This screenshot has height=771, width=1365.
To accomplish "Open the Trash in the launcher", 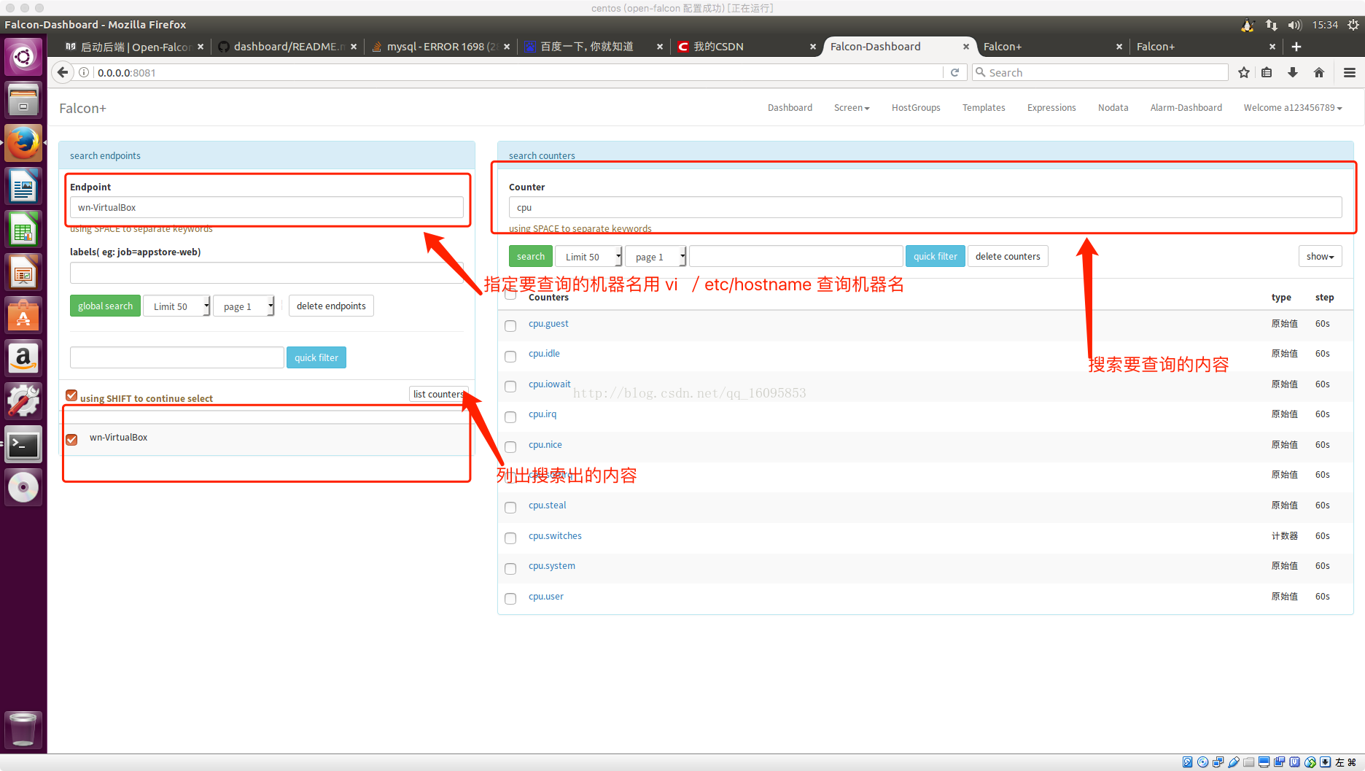I will [x=23, y=729].
